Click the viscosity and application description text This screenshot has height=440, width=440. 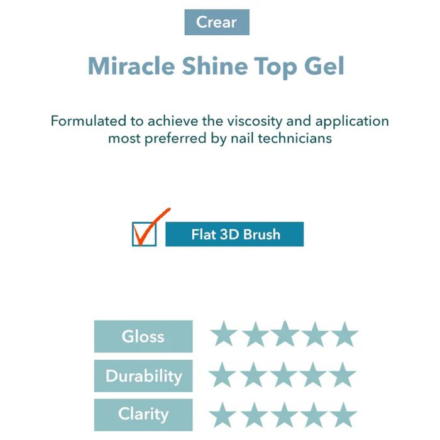(x=220, y=129)
